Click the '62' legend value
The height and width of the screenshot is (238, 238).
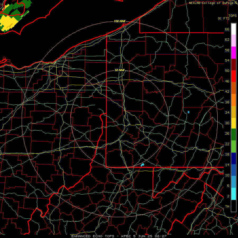[x=227, y=40]
